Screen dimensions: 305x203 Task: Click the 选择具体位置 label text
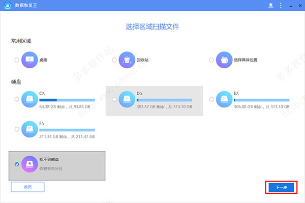click(x=246, y=60)
